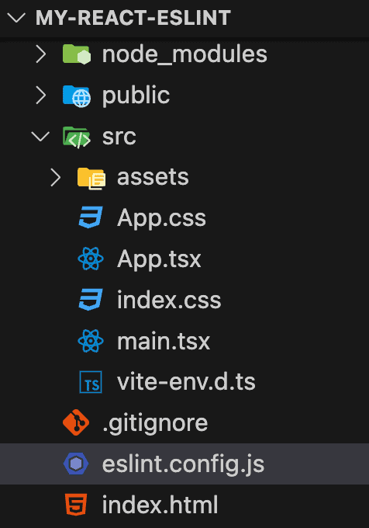Collapse the src folder chevron

[x=40, y=137]
